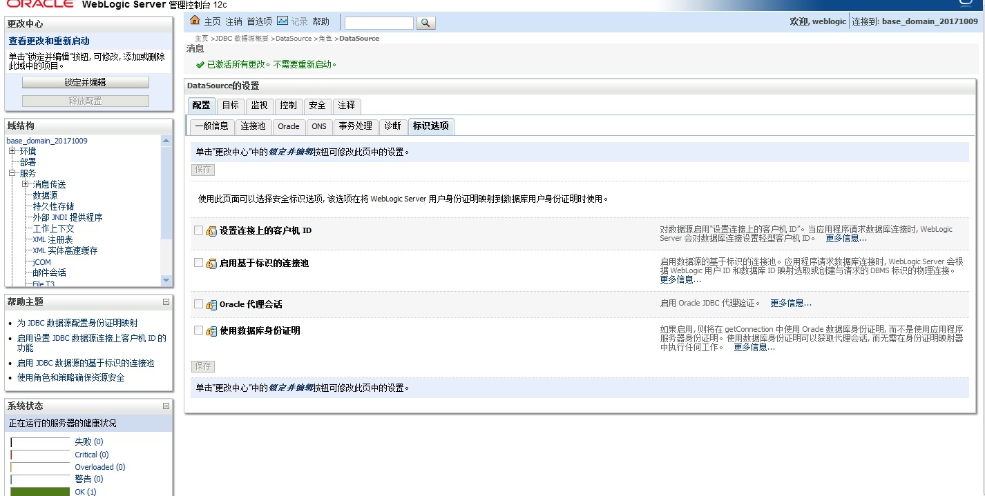Select 工作上下文 in the domain tree
Screen dimensions: 985x496
(53, 228)
